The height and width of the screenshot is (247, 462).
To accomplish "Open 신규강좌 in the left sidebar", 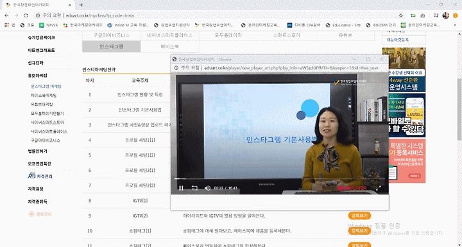I will (36, 63).
